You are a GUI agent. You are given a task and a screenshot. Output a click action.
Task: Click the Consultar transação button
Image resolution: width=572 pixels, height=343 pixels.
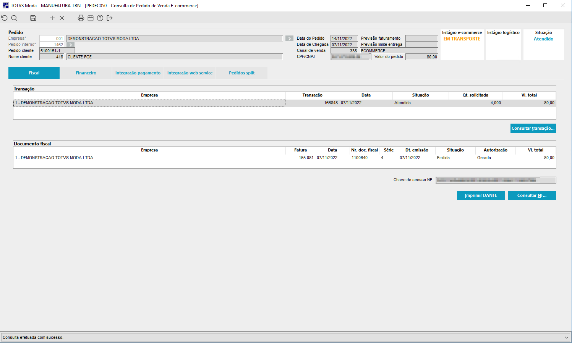click(533, 128)
